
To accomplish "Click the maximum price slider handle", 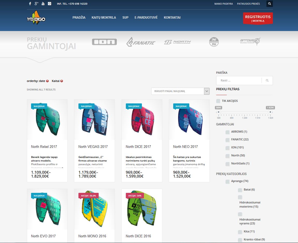I will click(x=270, y=112).
